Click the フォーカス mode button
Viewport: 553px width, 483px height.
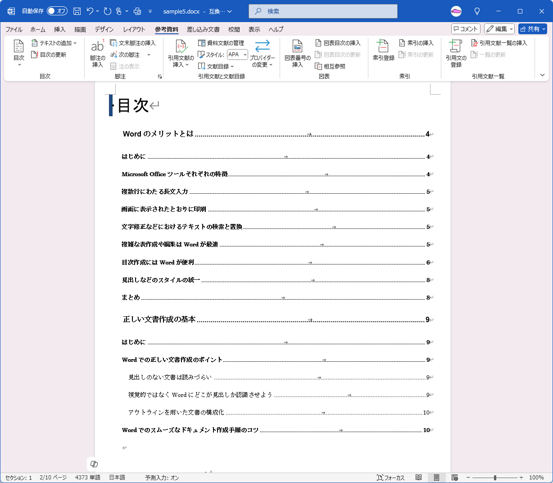tap(391, 478)
